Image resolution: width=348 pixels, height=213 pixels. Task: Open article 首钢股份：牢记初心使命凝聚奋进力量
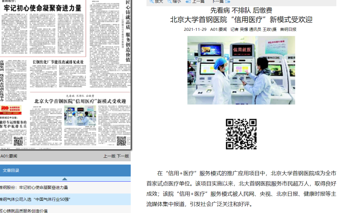pyautogui.click(x=34, y=187)
